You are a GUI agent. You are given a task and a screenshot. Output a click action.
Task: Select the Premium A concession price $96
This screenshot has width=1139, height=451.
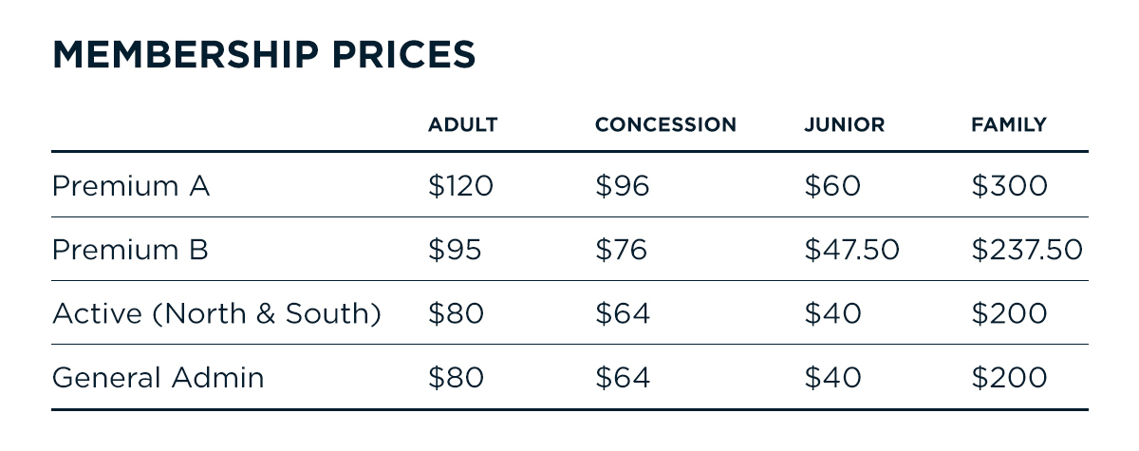click(623, 185)
